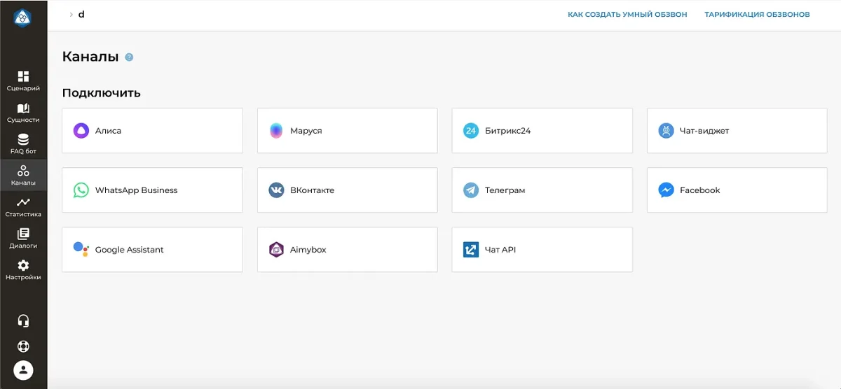Click the lifebuoy help icon
Image resolution: width=841 pixels, height=389 pixels.
click(x=23, y=346)
